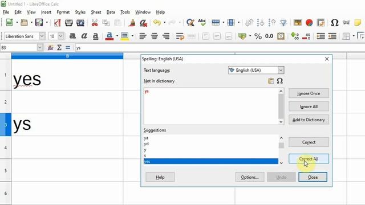Screen dimensions: 365x205
Task: Click the Correct All button
Action: [x=309, y=159]
